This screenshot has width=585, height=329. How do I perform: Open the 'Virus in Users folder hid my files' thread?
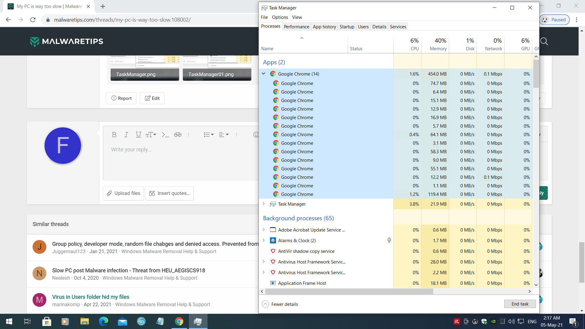pyautogui.click(x=90, y=297)
